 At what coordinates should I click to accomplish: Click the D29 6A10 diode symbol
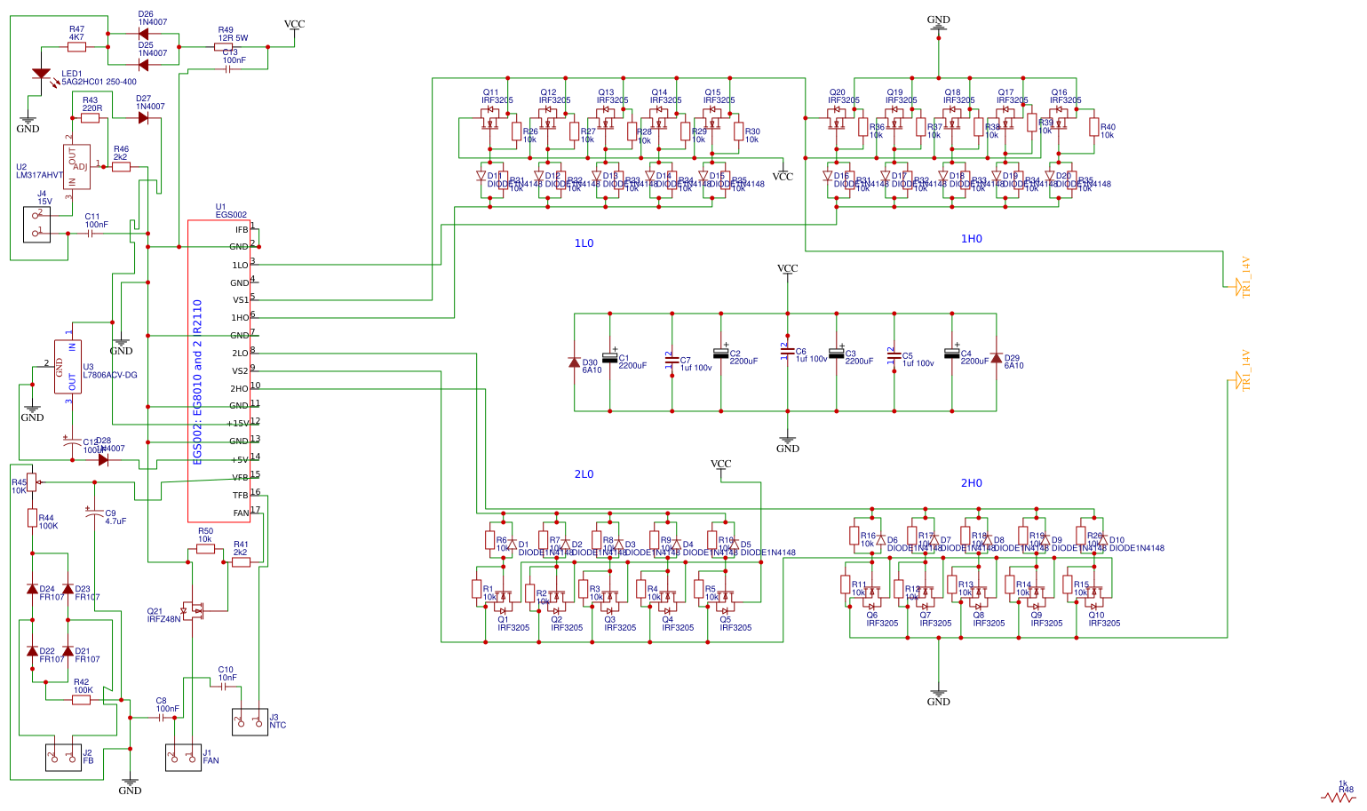pyautogui.click(x=996, y=358)
